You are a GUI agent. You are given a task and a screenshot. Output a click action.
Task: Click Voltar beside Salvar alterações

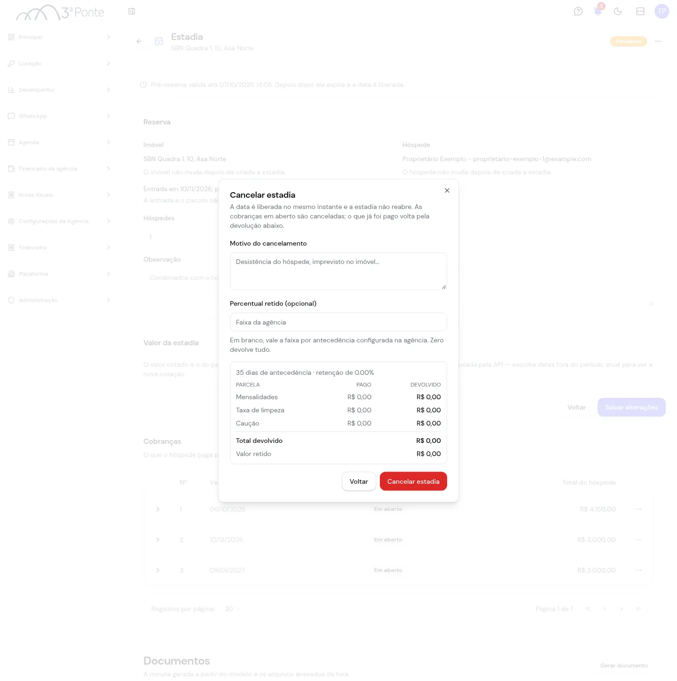tap(576, 407)
